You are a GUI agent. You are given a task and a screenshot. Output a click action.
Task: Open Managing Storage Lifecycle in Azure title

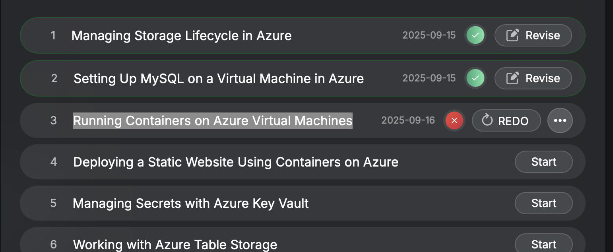coord(182,36)
